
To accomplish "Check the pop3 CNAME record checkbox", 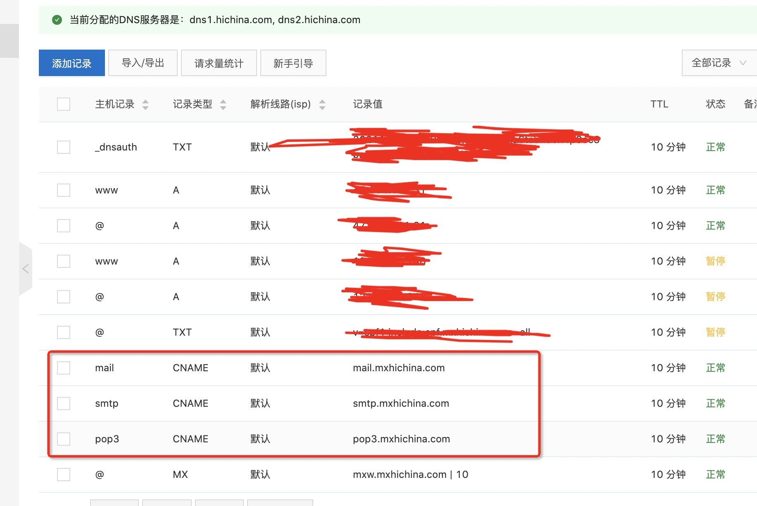I will point(64,439).
